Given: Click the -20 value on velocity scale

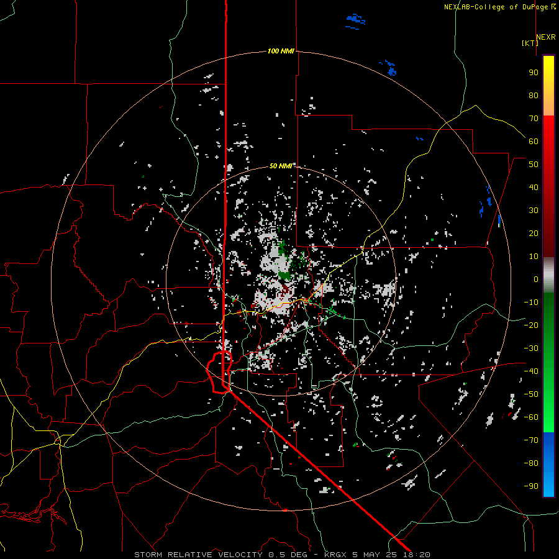Looking at the screenshot, I should (x=531, y=325).
